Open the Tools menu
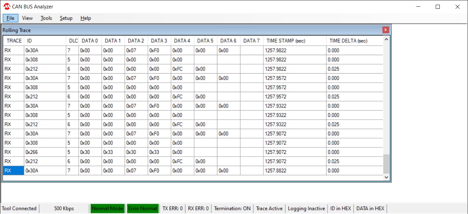This screenshot has width=468, height=214. pyautogui.click(x=46, y=18)
